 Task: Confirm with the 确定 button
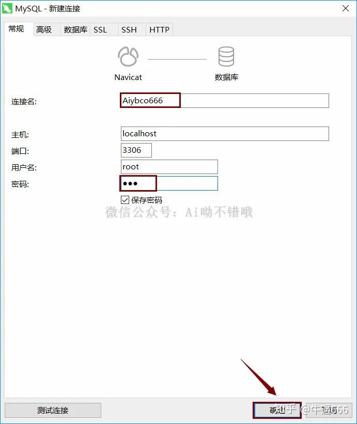click(277, 410)
